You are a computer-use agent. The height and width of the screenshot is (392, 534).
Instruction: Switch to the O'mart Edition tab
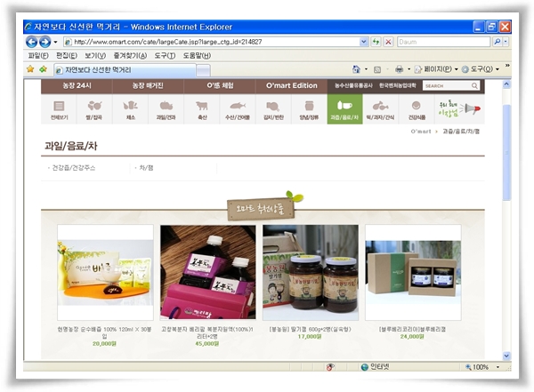tap(291, 85)
